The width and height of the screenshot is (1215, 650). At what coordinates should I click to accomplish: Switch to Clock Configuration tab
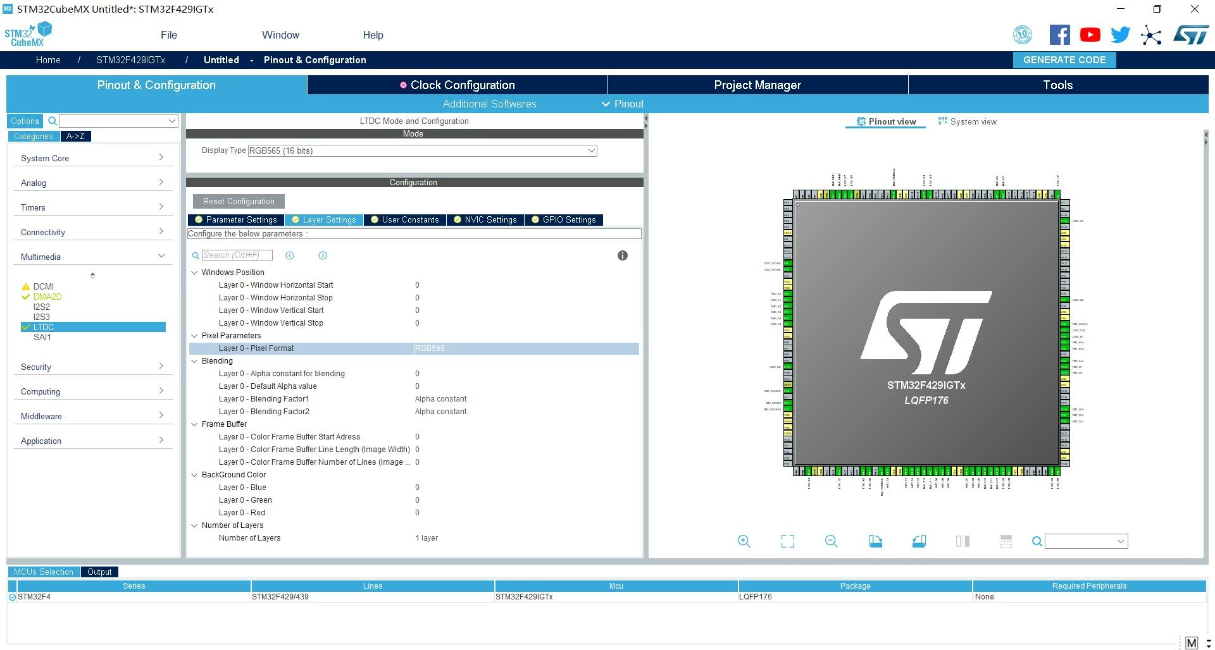click(x=458, y=85)
